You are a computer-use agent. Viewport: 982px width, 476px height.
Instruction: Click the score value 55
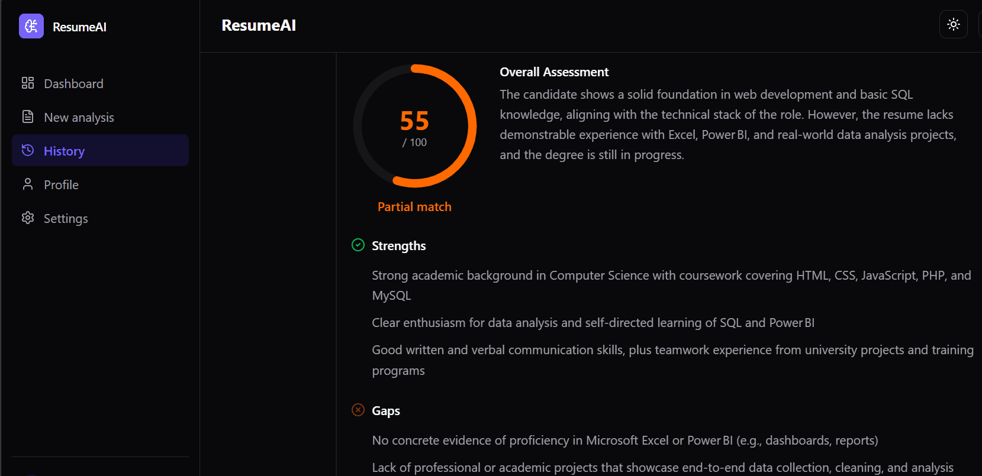[x=414, y=121]
